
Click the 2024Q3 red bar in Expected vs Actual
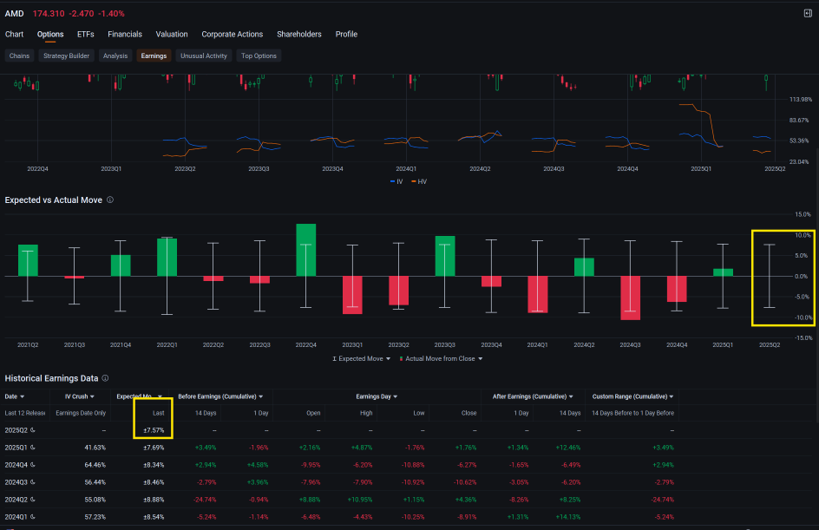[x=631, y=298]
